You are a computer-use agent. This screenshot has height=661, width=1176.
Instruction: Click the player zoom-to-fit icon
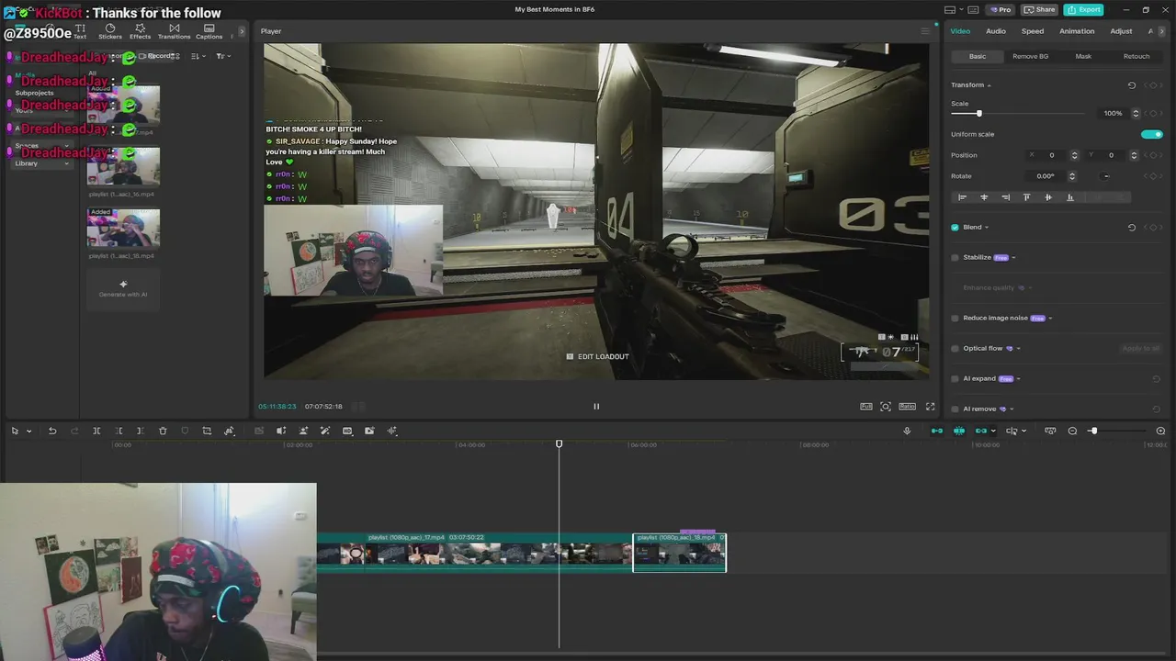point(886,406)
